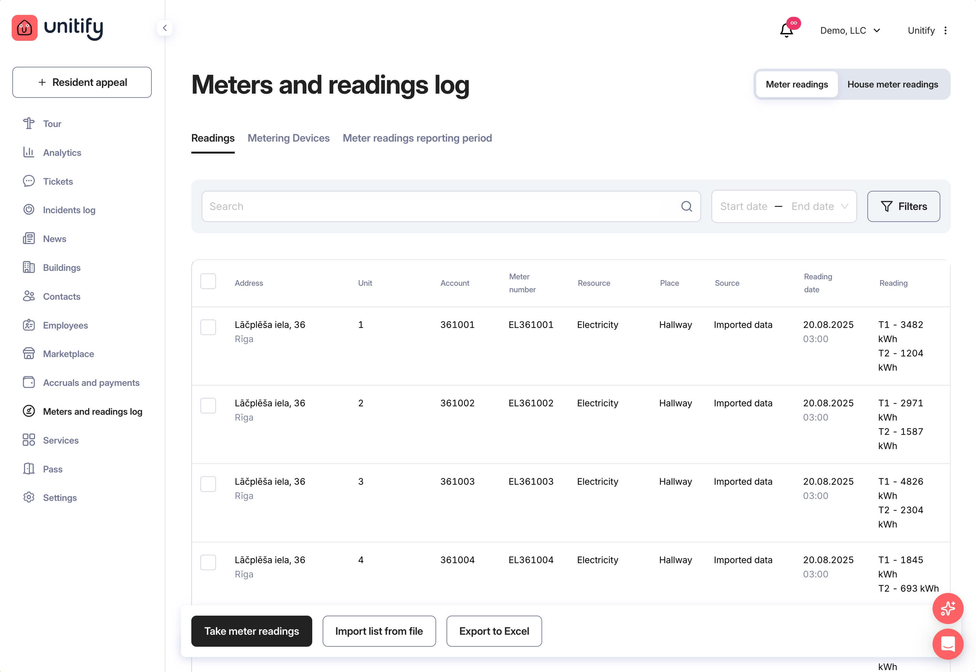Viewport: 976px width, 672px height.
Task: Open the chat support bubble icon
Action: (947, 644)
